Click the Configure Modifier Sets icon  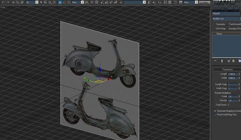(x=240, y=61)
